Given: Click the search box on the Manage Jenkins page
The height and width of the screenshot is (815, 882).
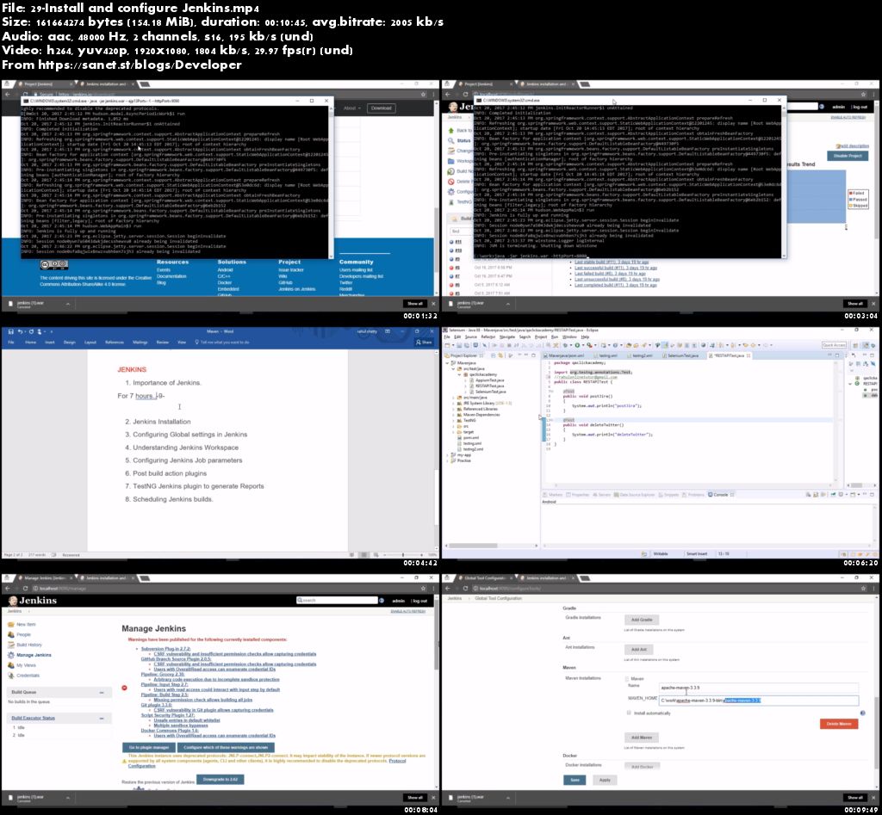Looking at the screenshot, I should (x=337, y=601).
